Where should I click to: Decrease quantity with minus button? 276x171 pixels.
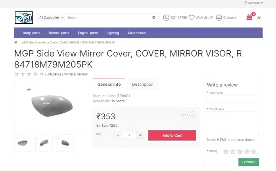pos(118,135)
